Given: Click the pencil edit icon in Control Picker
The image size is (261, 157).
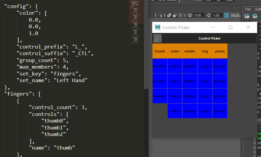Looking at the screenshot, I should [x=157, y=38].
